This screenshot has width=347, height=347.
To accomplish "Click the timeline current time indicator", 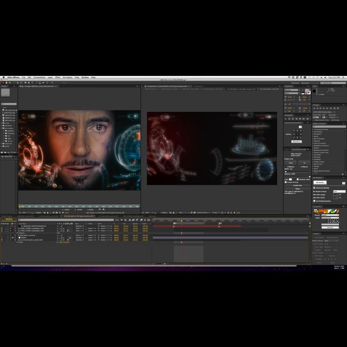I will coord(182,221).
